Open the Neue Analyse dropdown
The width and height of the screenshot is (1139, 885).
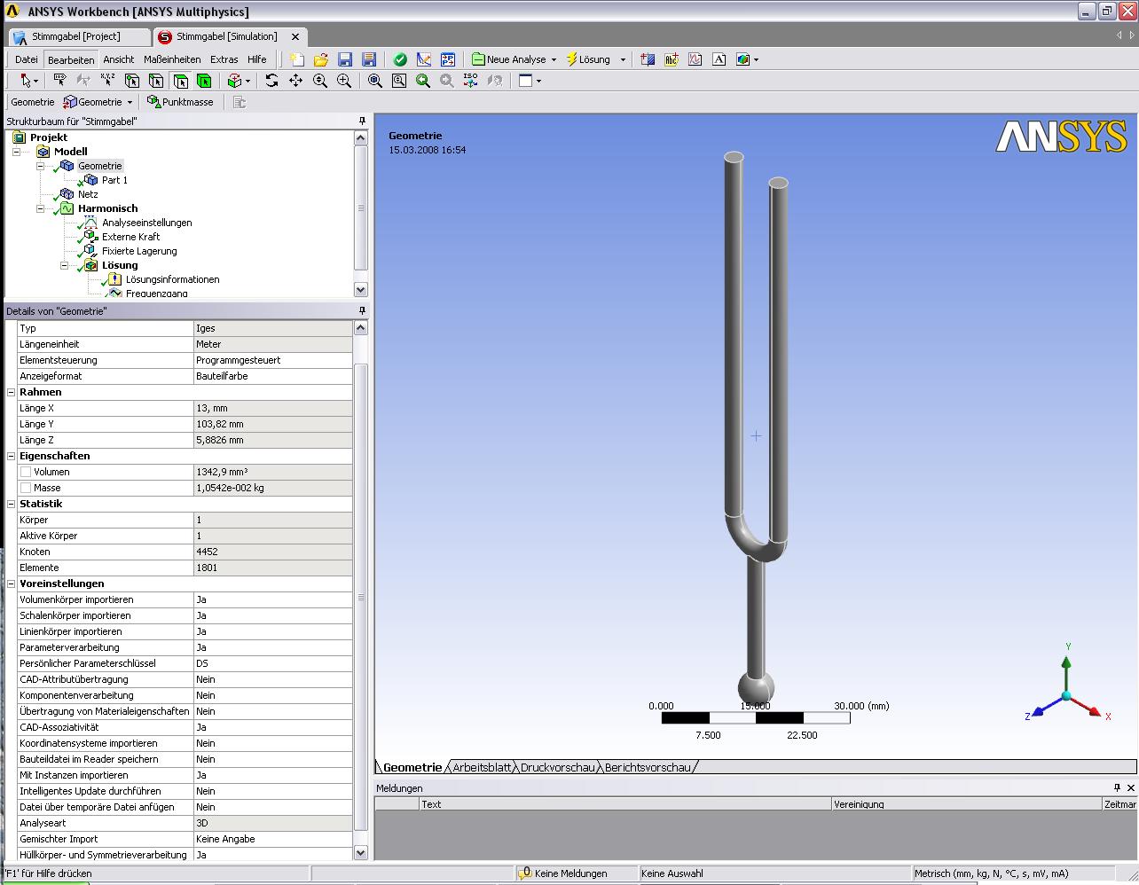click(x=554, y=59)
